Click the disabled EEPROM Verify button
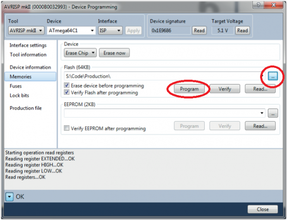The height and width of the screenshot is (220, 287). coord(225,126)
